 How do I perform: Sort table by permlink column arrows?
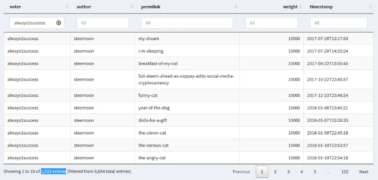[x=236, y=7]
